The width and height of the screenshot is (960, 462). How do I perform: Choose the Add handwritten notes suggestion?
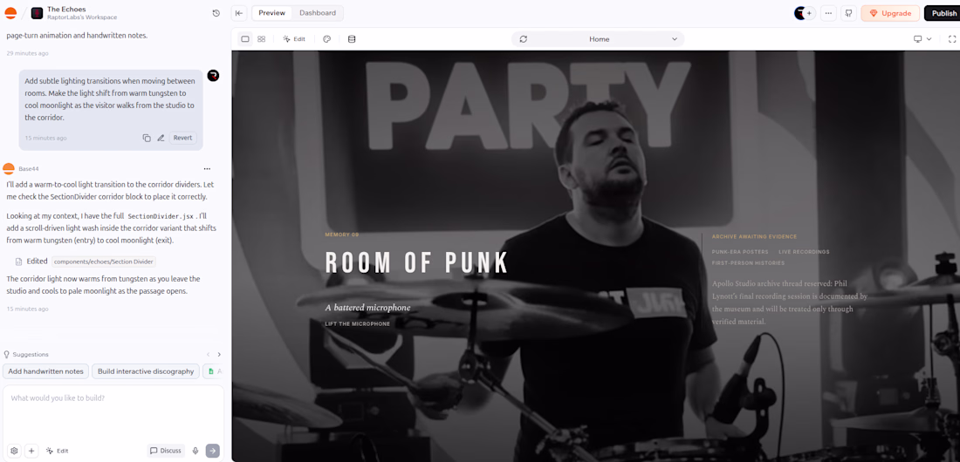[46, 371]
